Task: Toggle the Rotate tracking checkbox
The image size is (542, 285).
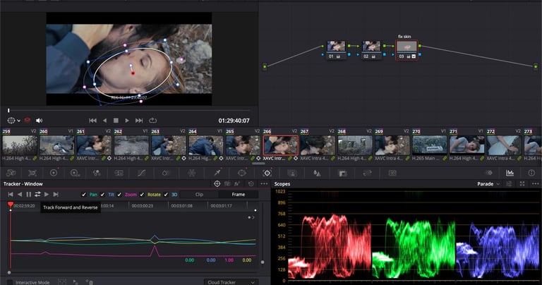Action: 143,194
